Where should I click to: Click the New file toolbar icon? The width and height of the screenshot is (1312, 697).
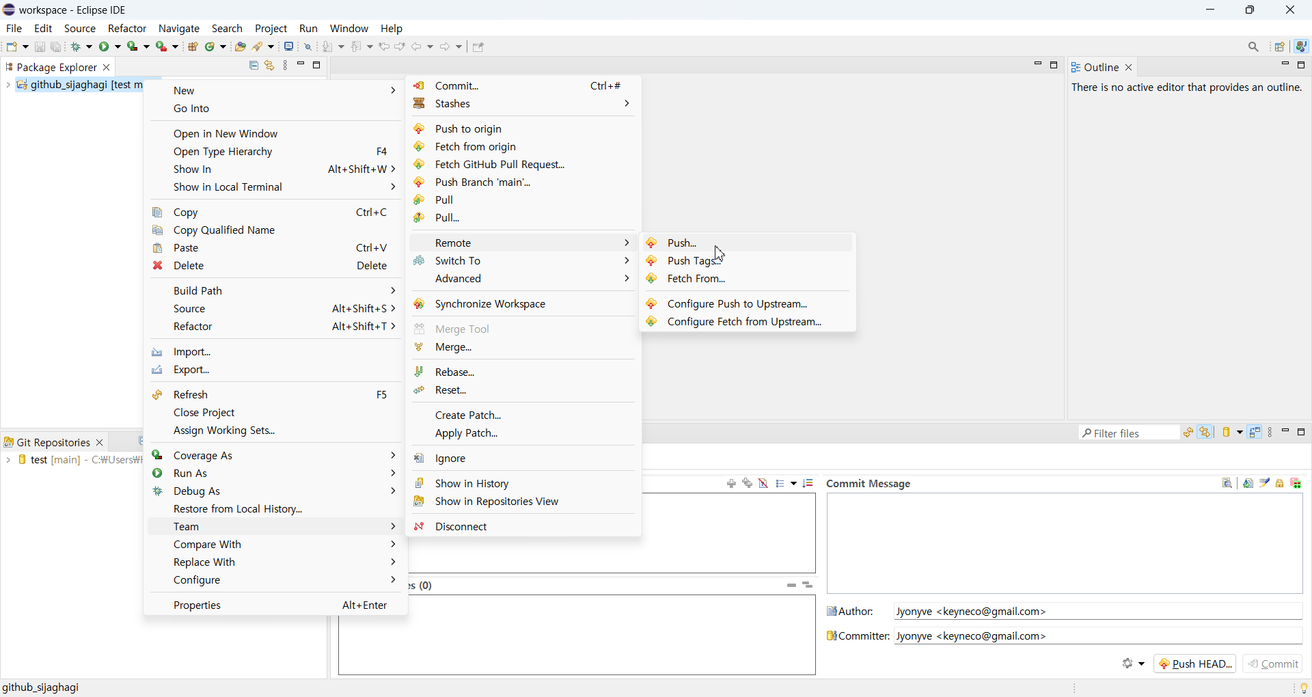point(12,46)
